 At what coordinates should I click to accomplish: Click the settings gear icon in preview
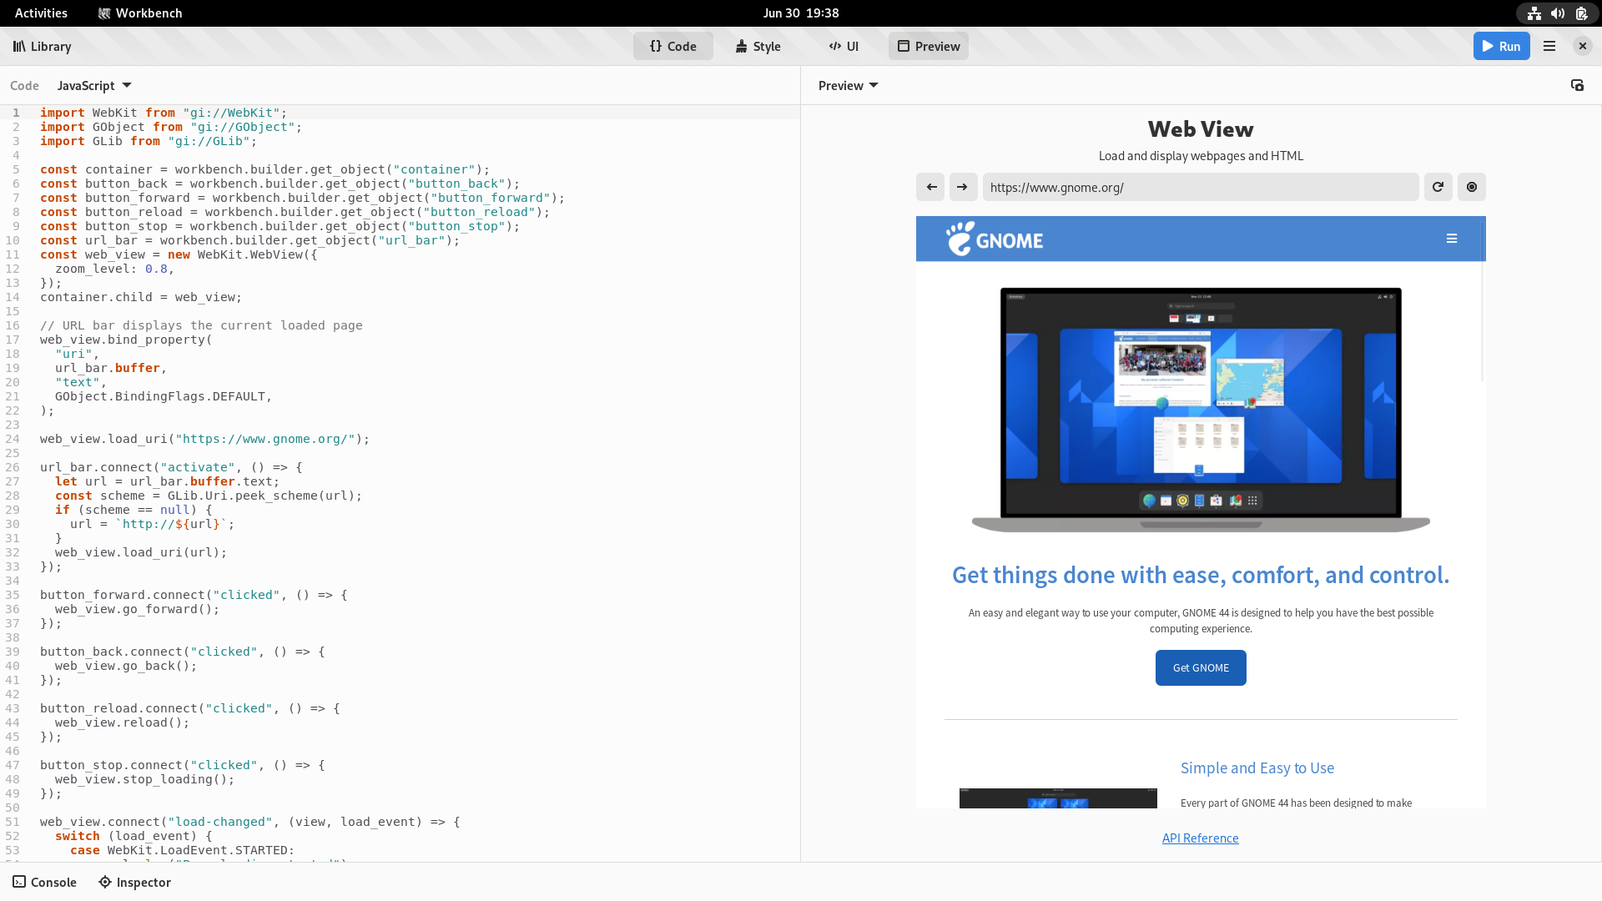point(1471,186)
